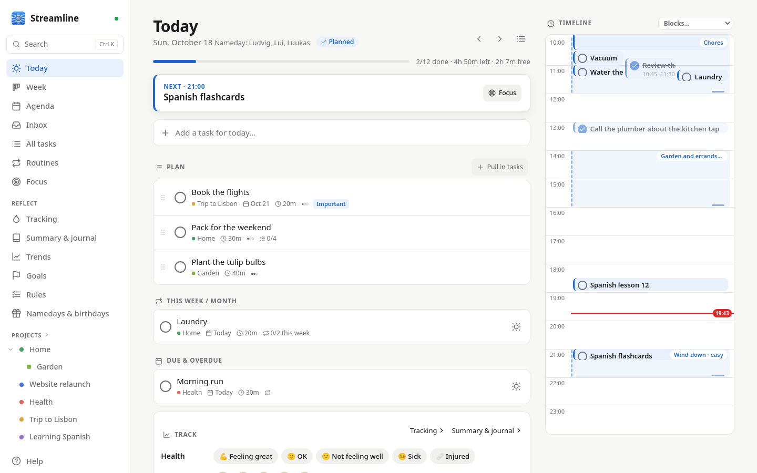
Task: Open Focus target icon in sidebar
Action: click(16, 182)
